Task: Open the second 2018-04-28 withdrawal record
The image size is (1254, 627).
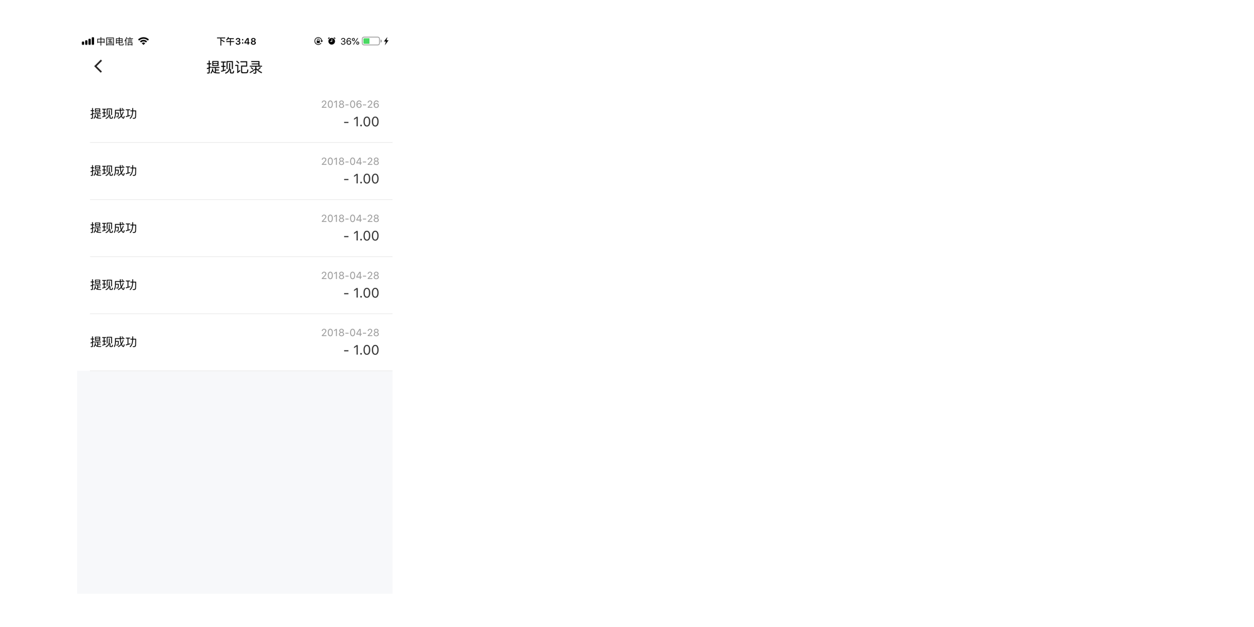Action: [x=234, y=228]
